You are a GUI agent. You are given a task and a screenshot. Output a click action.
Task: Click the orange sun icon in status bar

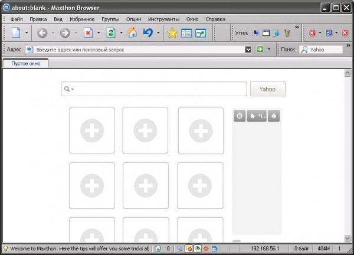[x=206, y=249]
